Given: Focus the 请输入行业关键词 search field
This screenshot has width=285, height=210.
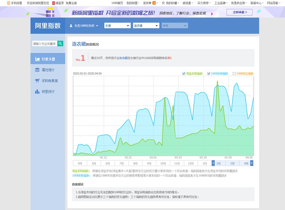Looking at the screenshot, I should (45, 44).
